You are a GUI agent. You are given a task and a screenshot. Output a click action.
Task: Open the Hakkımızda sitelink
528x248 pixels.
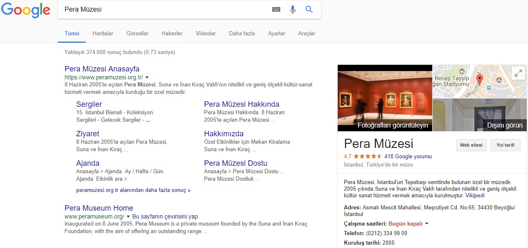click(224, 134)
